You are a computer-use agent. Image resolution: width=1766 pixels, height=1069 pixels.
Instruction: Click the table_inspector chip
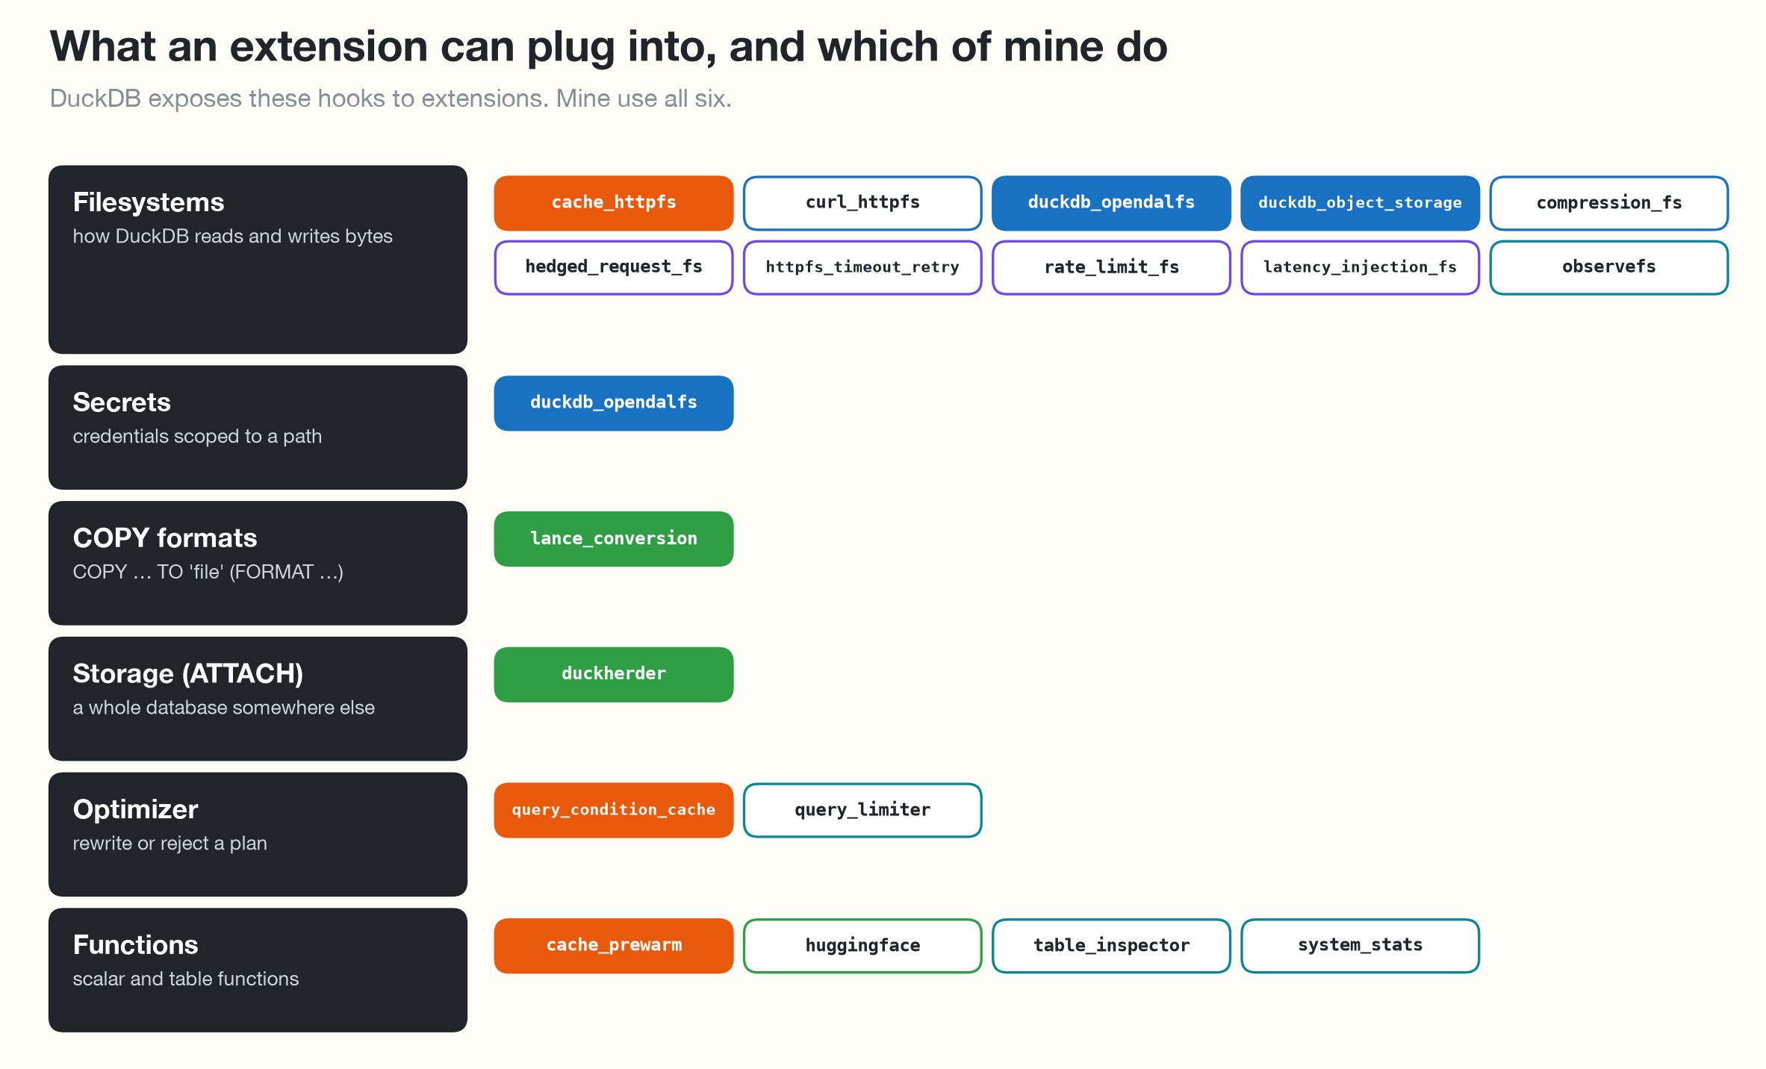(1111, 946)
